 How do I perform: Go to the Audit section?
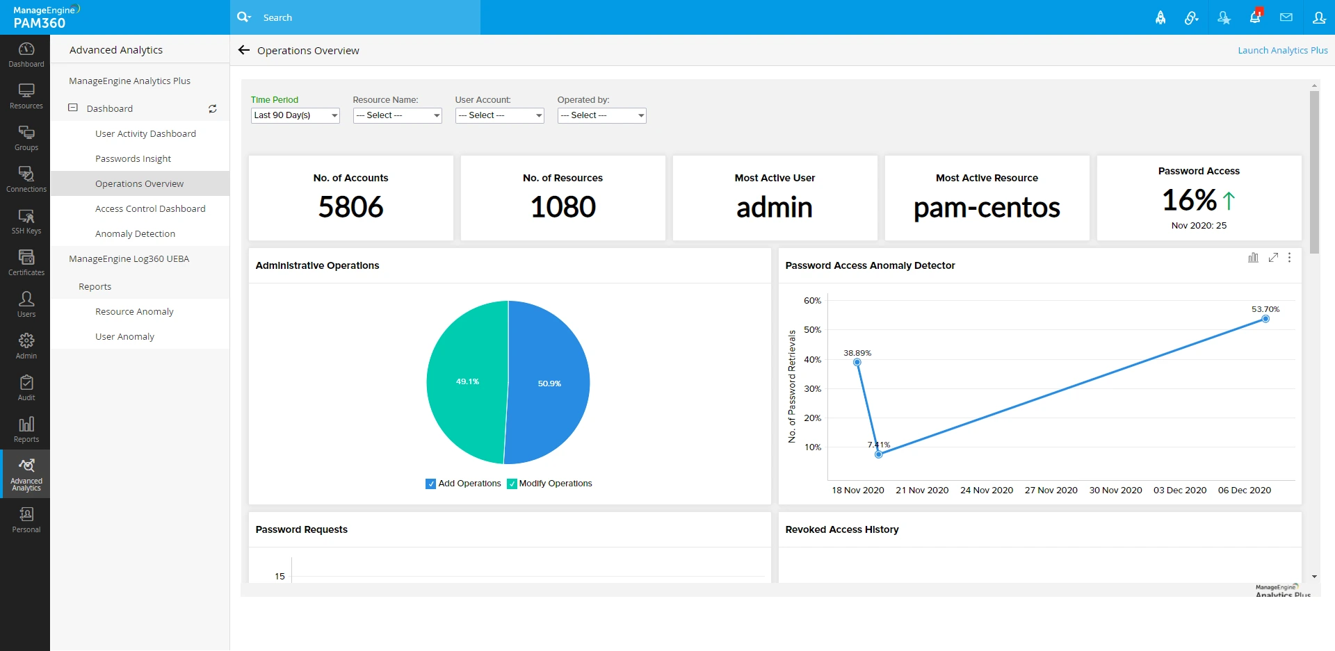(26, 389)
